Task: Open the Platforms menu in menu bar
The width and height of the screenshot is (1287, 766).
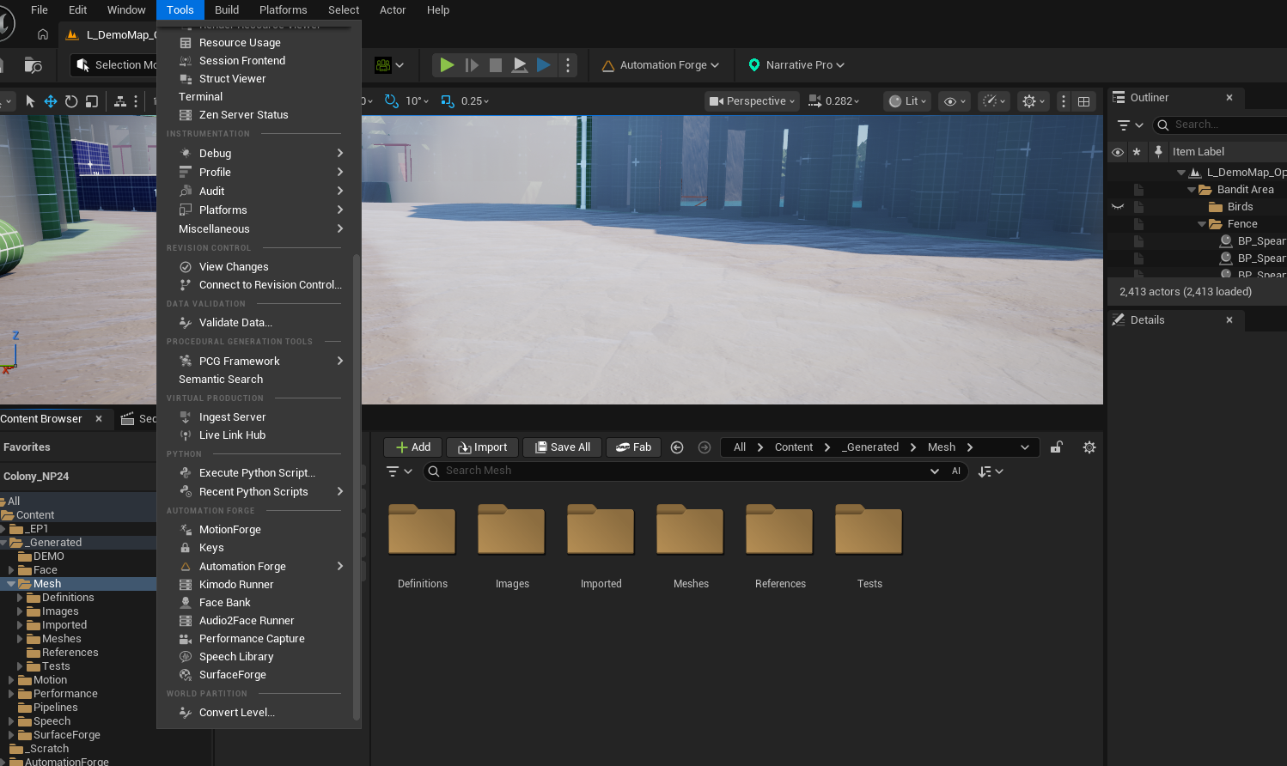Action: pyautogui.click(x=283, y=9)
